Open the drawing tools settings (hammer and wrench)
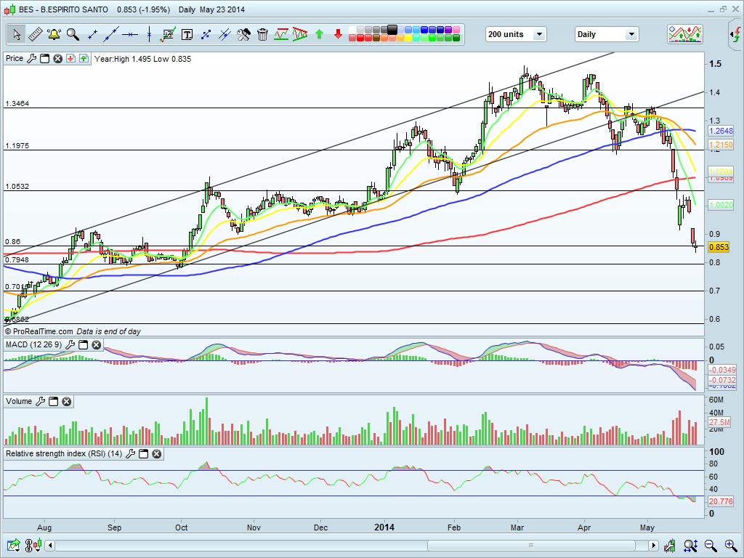The image size is (744, 558). [x=244, y=34]
